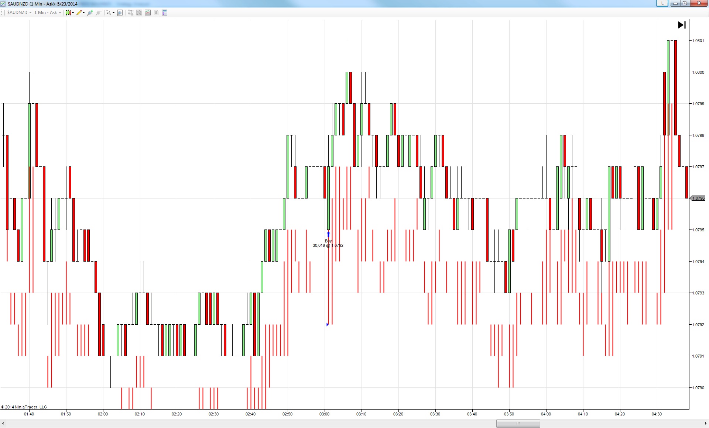Open the drawing tools dropdown arrow
The image size is (709, 428).
(84, 13)
